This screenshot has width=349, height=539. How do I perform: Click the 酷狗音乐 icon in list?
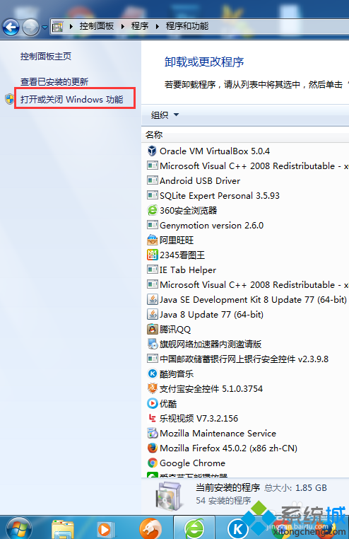click(x=152, y=373)
